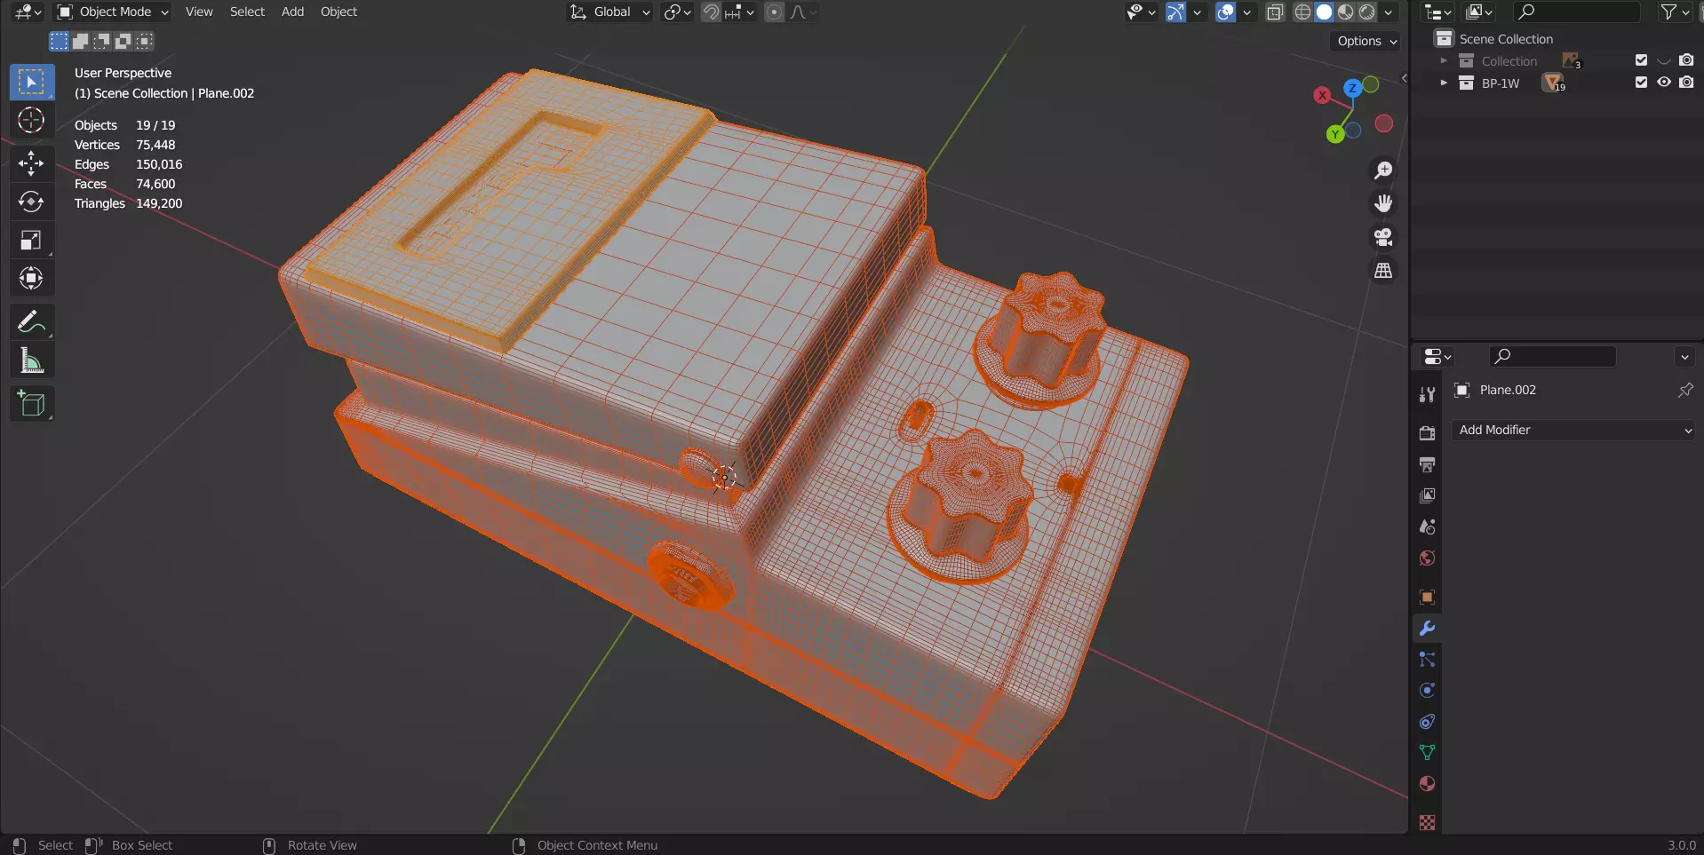Set selection mode to invert selection

123,41
